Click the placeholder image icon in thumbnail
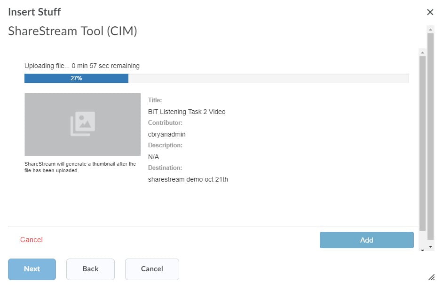The image size is (443, 290). 83,124
